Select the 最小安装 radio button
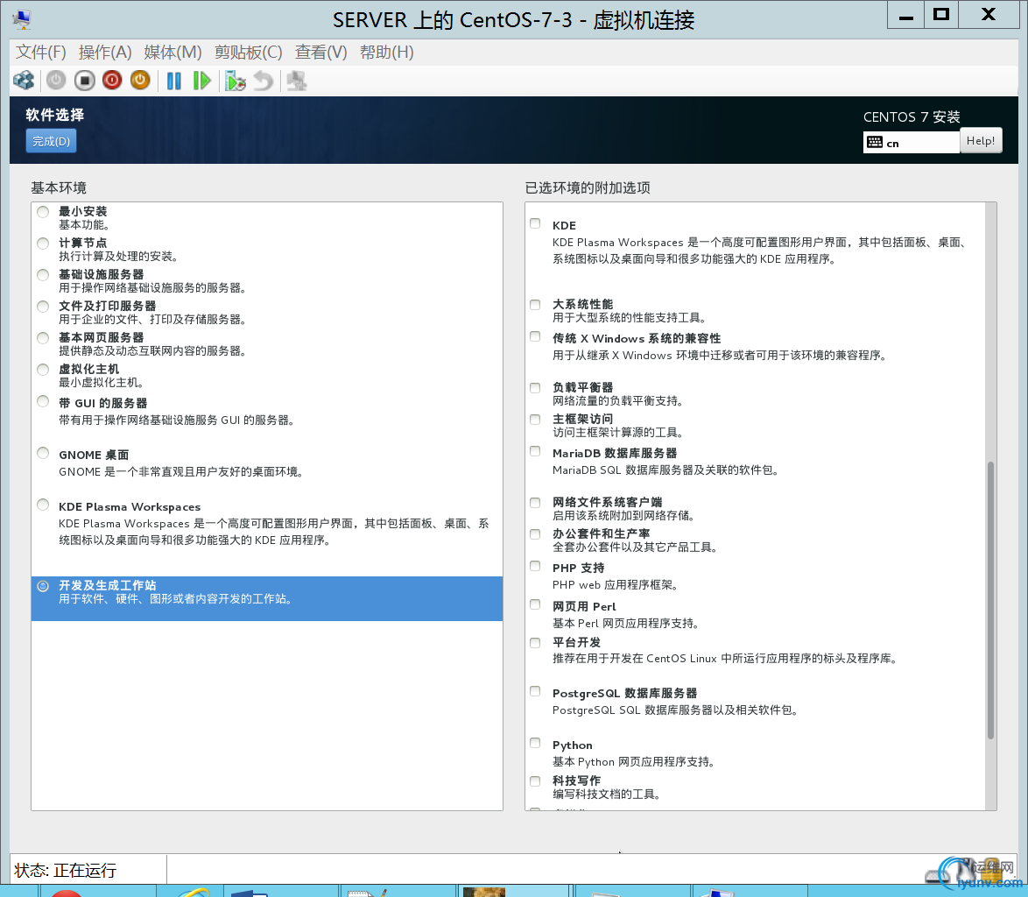This screenshot has height=897, width=1028. click(x=43, y=212)
